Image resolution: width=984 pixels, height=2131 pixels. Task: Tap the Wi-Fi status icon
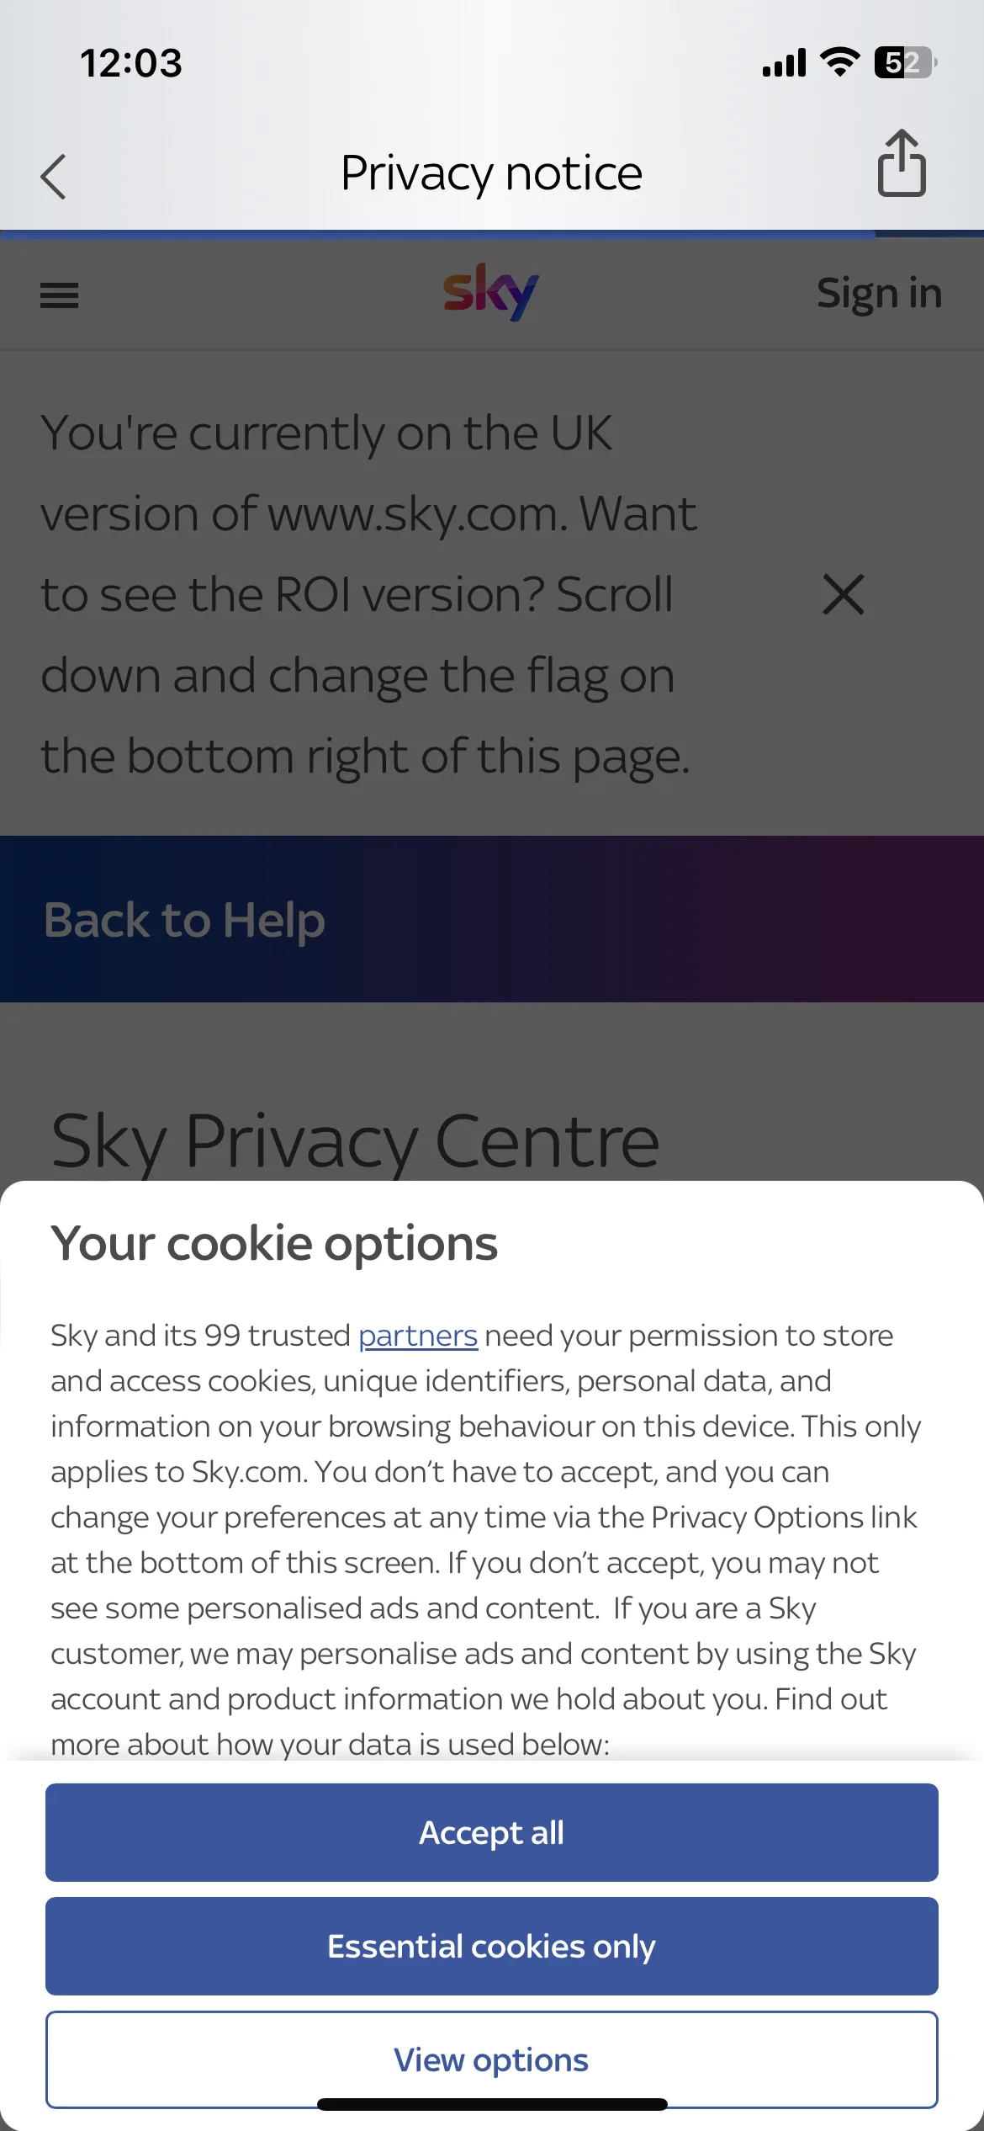(839, 62)
